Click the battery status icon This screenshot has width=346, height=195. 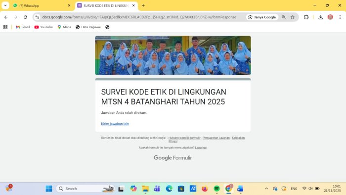(317, 189)
